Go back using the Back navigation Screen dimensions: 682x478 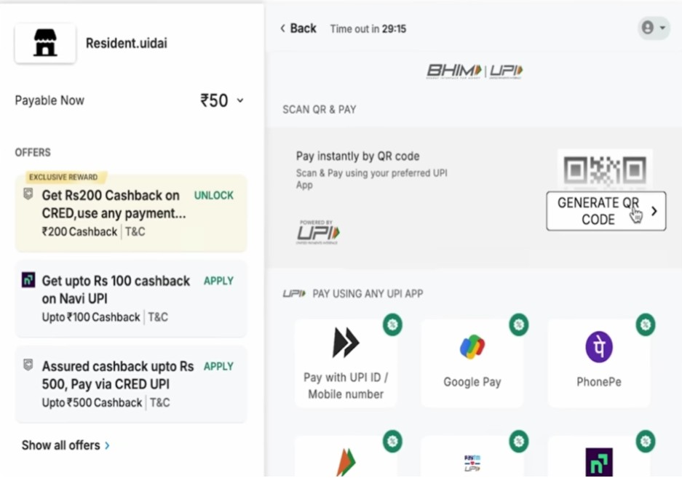coord(298,28)
